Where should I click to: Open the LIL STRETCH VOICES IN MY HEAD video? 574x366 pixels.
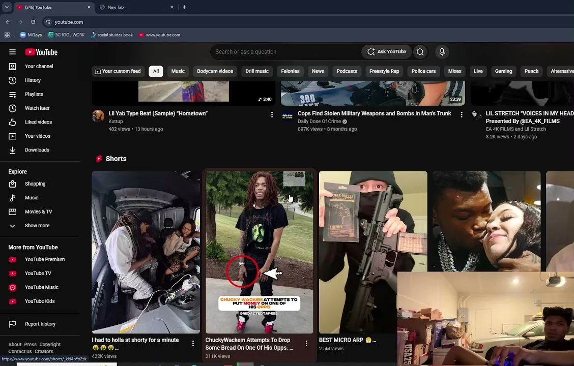530,117
